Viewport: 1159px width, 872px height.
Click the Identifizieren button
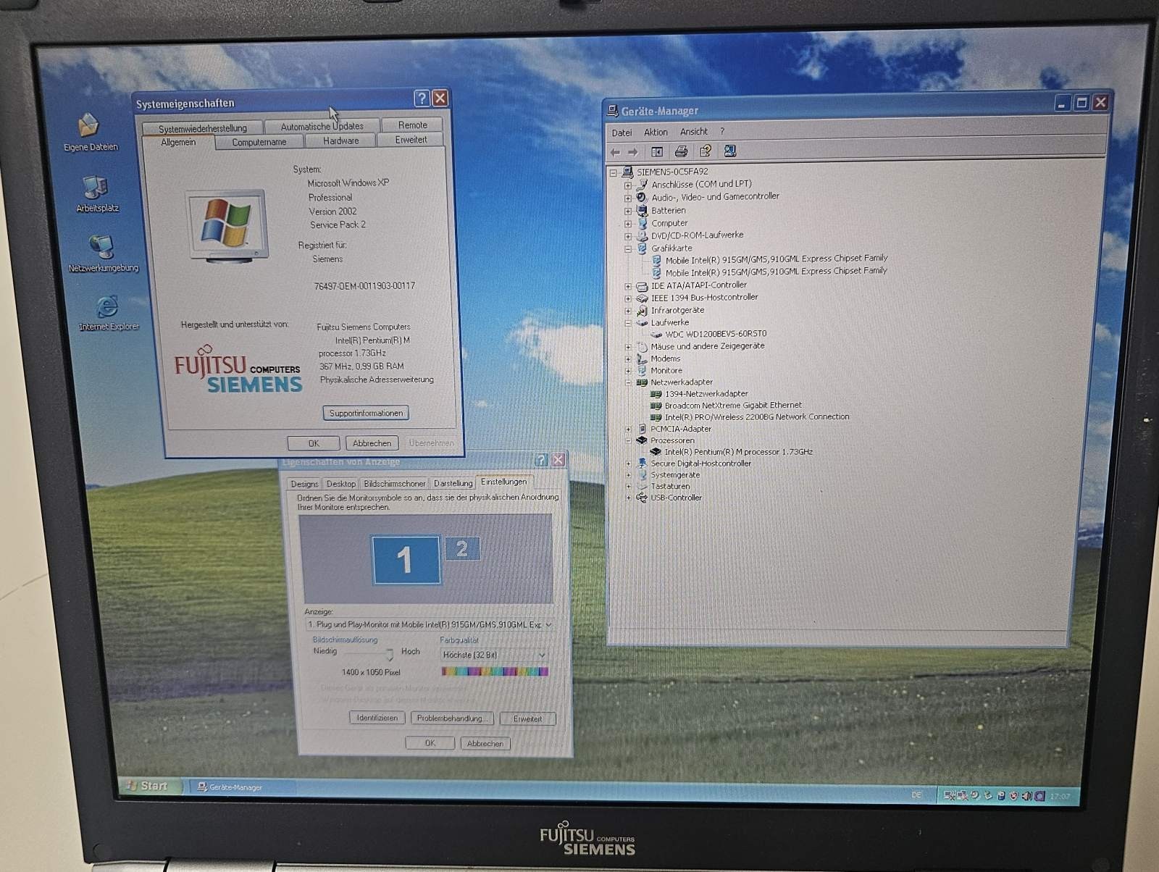(x=377, y=718)
